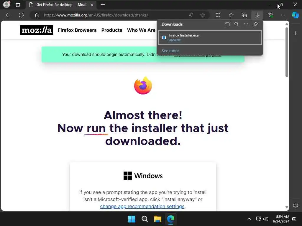The height and width of the screenshot is (226, 302).
Task: Add sidebar app with plus icon
Action: 296,33
